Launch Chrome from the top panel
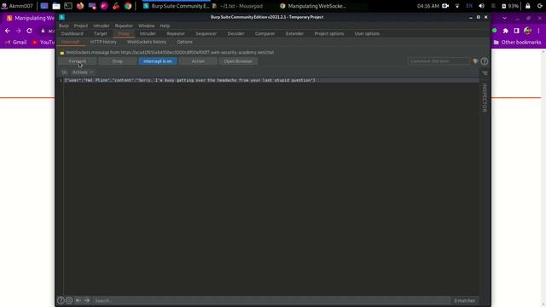This screenshot has height=307, width=546. tap(128, 6)
